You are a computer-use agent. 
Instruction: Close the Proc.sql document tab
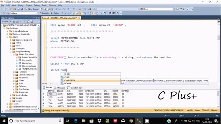click(79, 18)
